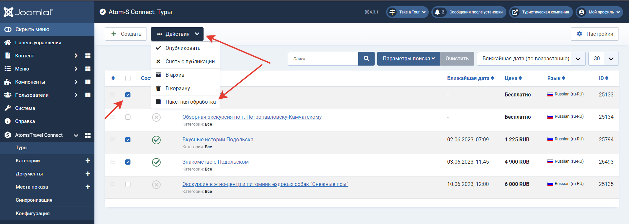Open the sort order Ближайшая дата dropdown
The width and height of the screenshot is (629, 224).
coord(531,59)
